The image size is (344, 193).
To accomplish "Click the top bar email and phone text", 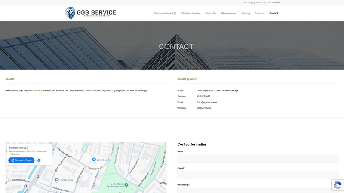I will tap(262, 3).
